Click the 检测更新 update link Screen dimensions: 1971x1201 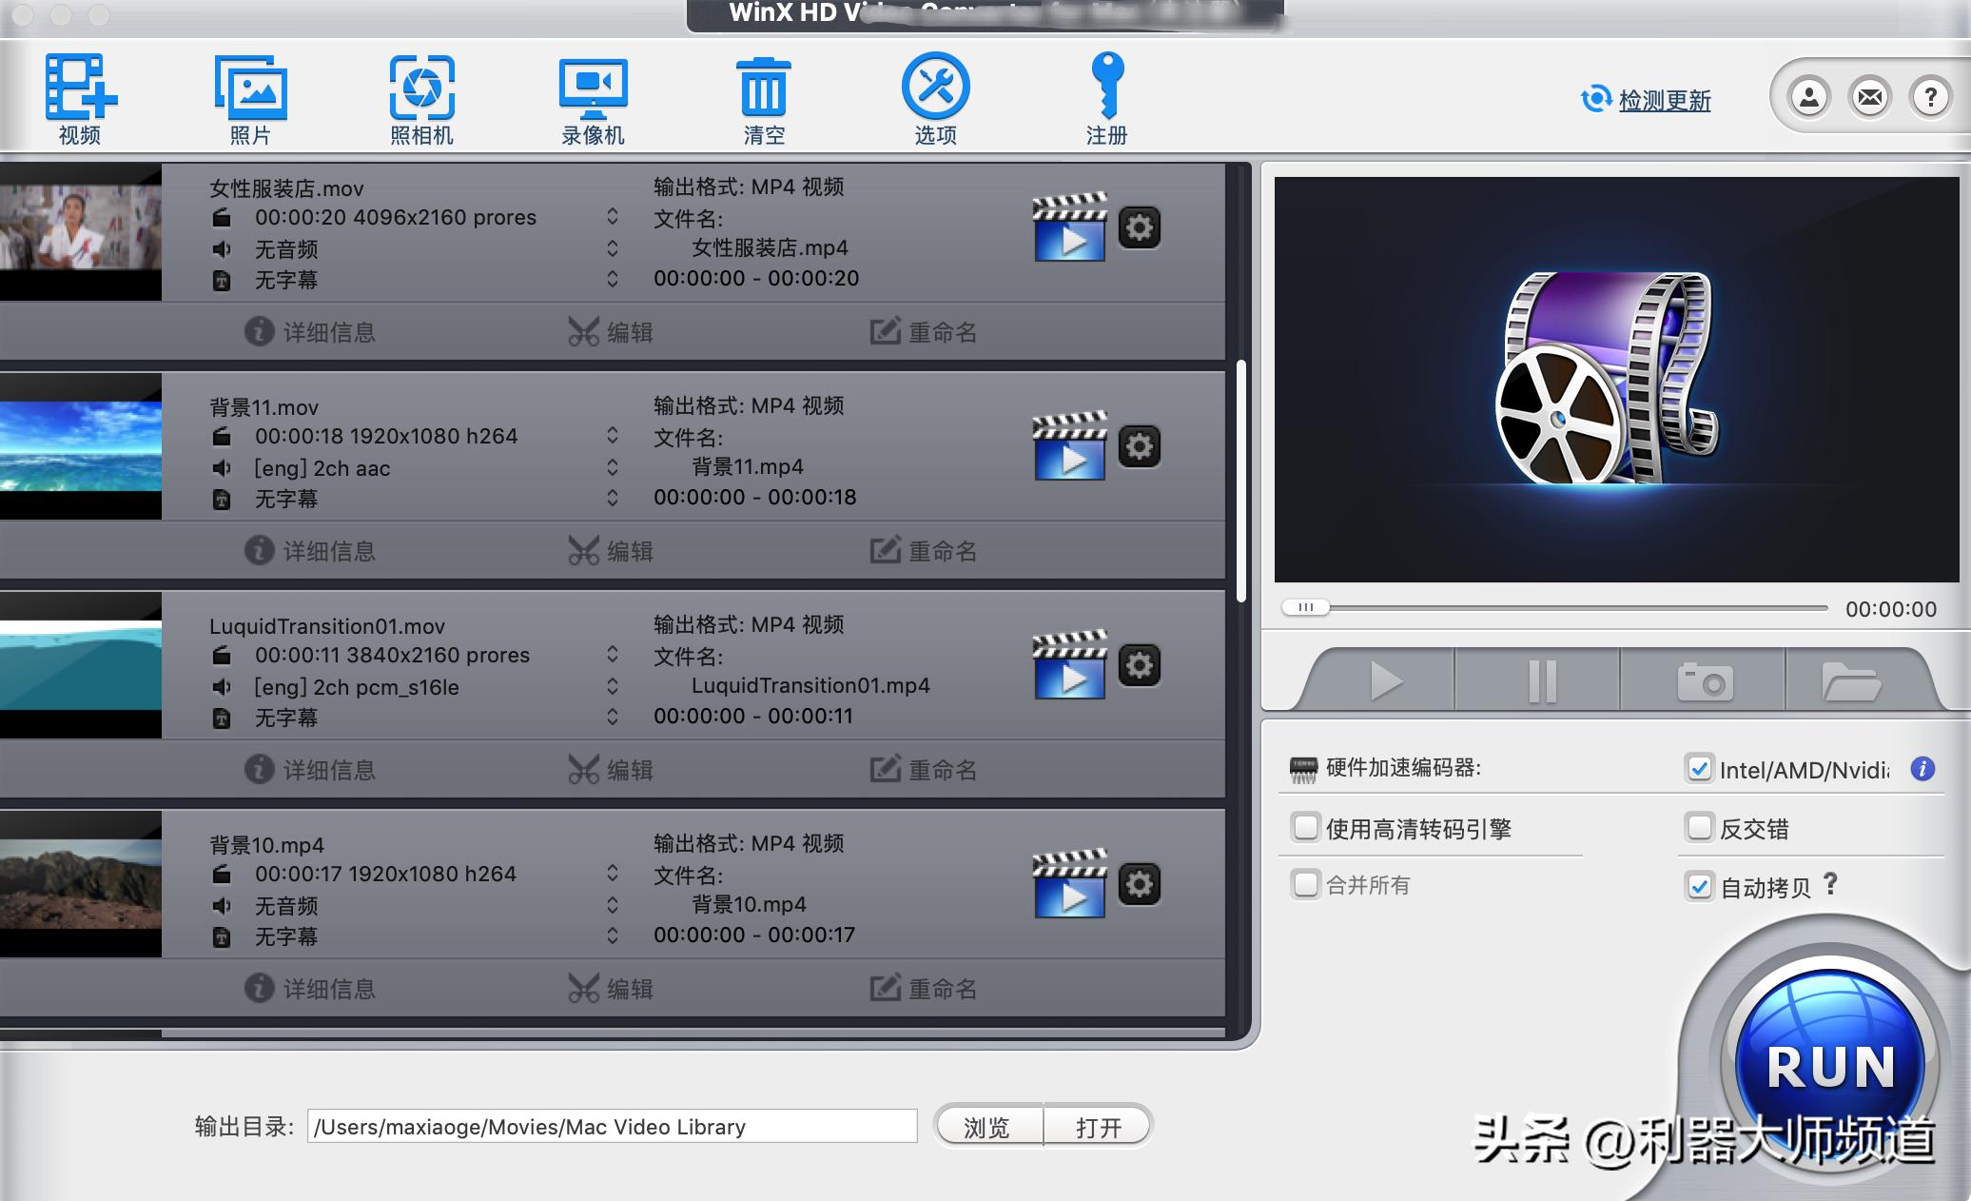pos(1664,100)
